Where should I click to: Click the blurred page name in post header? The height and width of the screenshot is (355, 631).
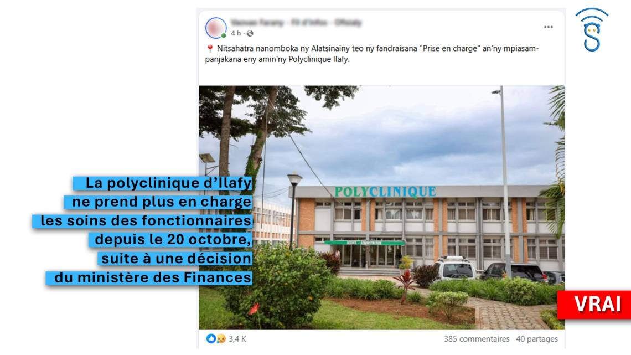pos(296,23)
